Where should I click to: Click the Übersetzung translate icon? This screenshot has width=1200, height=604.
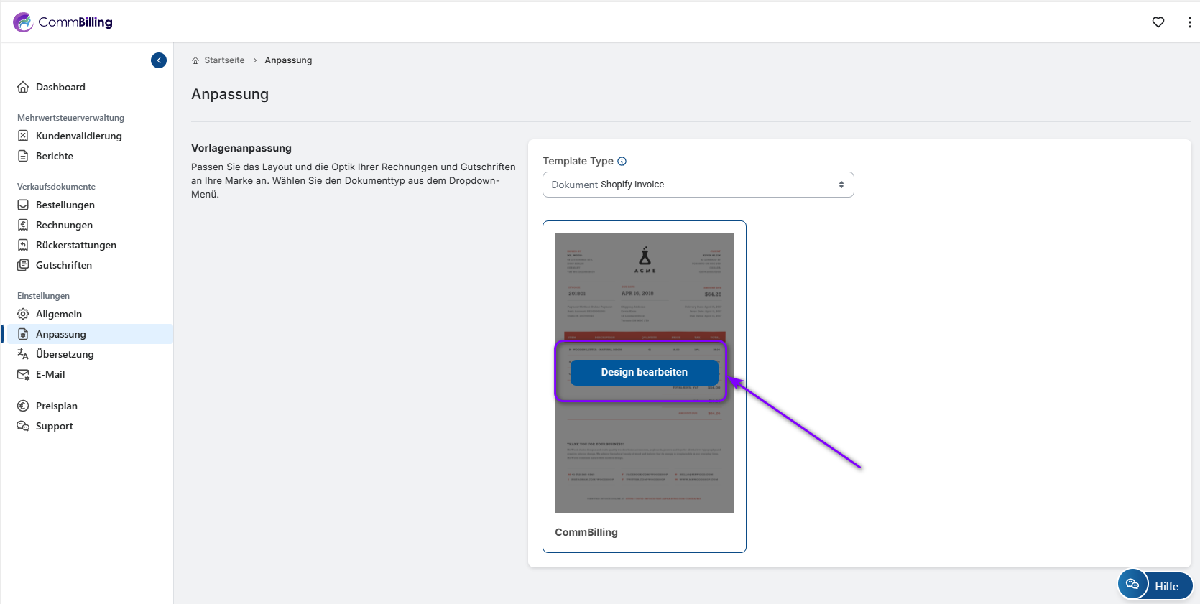point(23,354)
